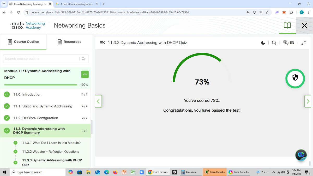Open the book icon in Networking Basics header
The image size is (313, 176).
287,25
